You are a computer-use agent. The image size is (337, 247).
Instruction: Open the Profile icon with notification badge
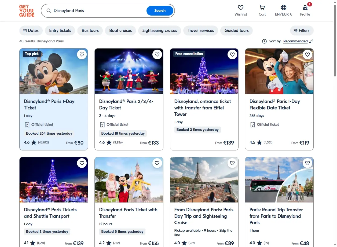305,8
